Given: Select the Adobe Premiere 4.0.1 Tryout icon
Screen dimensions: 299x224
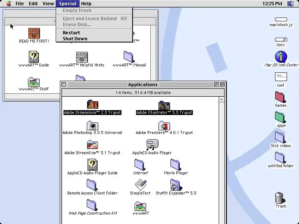Looking at the screenshot, I should tap(164, 125).
